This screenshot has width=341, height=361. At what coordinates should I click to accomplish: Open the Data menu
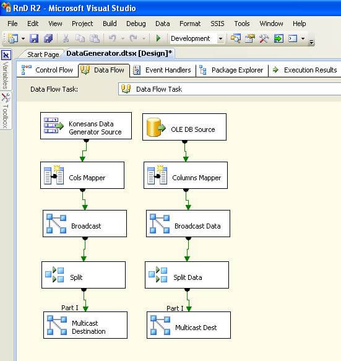[162, 24]
